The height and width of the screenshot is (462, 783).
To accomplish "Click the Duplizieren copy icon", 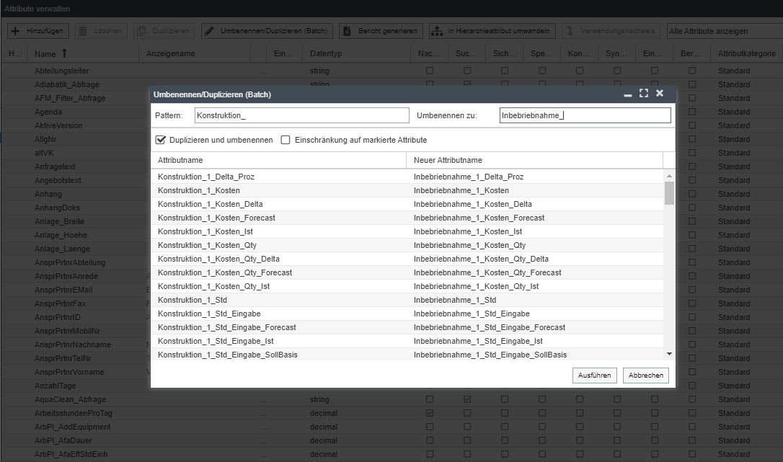I will point(141,31).
